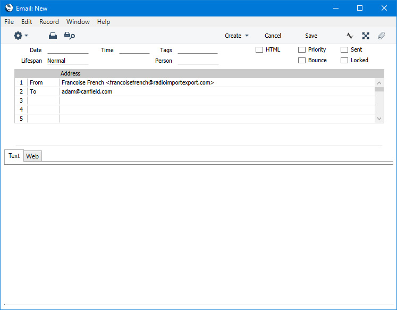Click the expand fullscreen arrows icon
The height and width of the screenshot is (310, 397).
366,36
